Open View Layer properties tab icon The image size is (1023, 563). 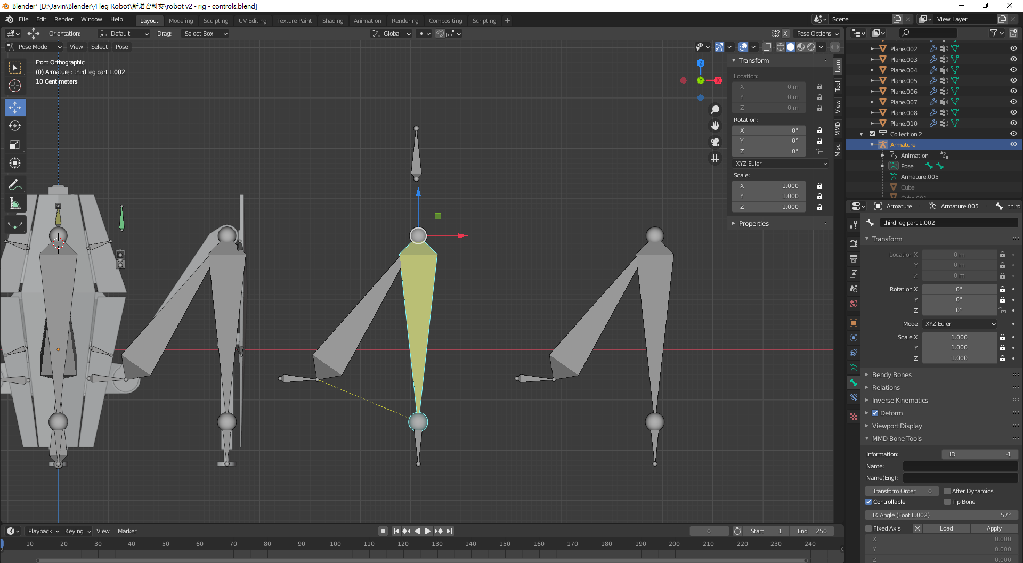(854, 273)
